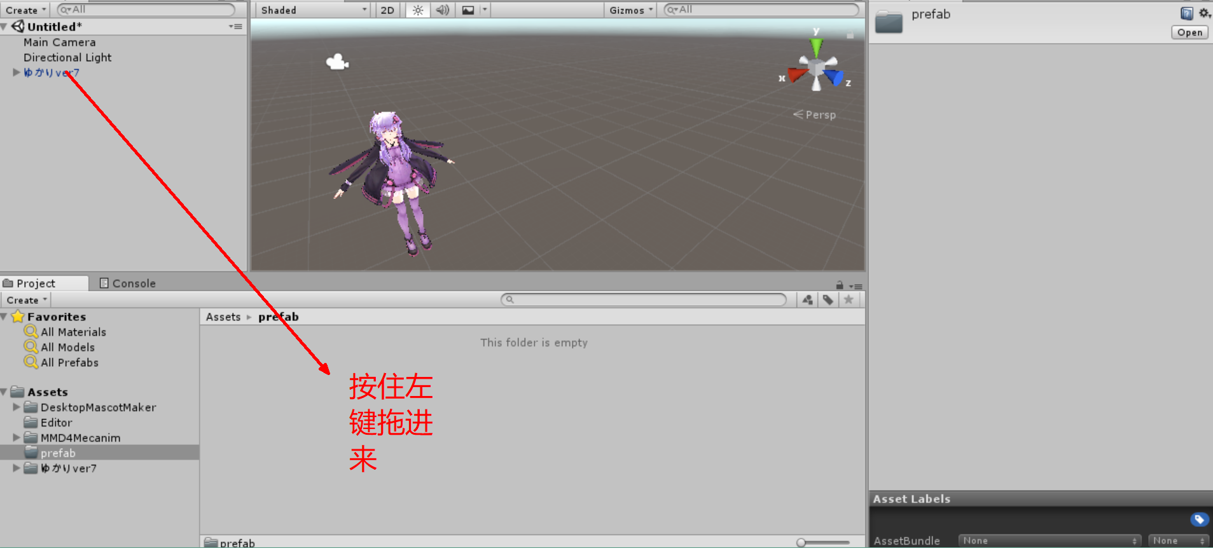Select Main Camera in the hierarchy
1213x553 pixels.
coord(60,42)
